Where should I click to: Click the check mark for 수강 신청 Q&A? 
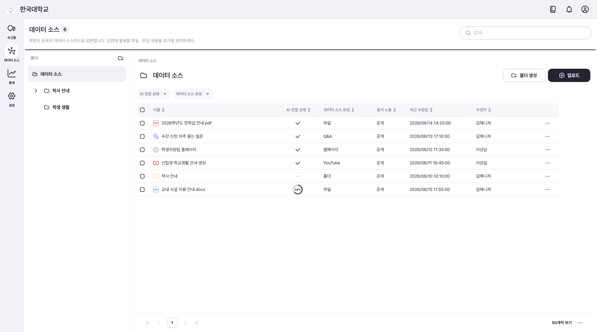point(298,136)
